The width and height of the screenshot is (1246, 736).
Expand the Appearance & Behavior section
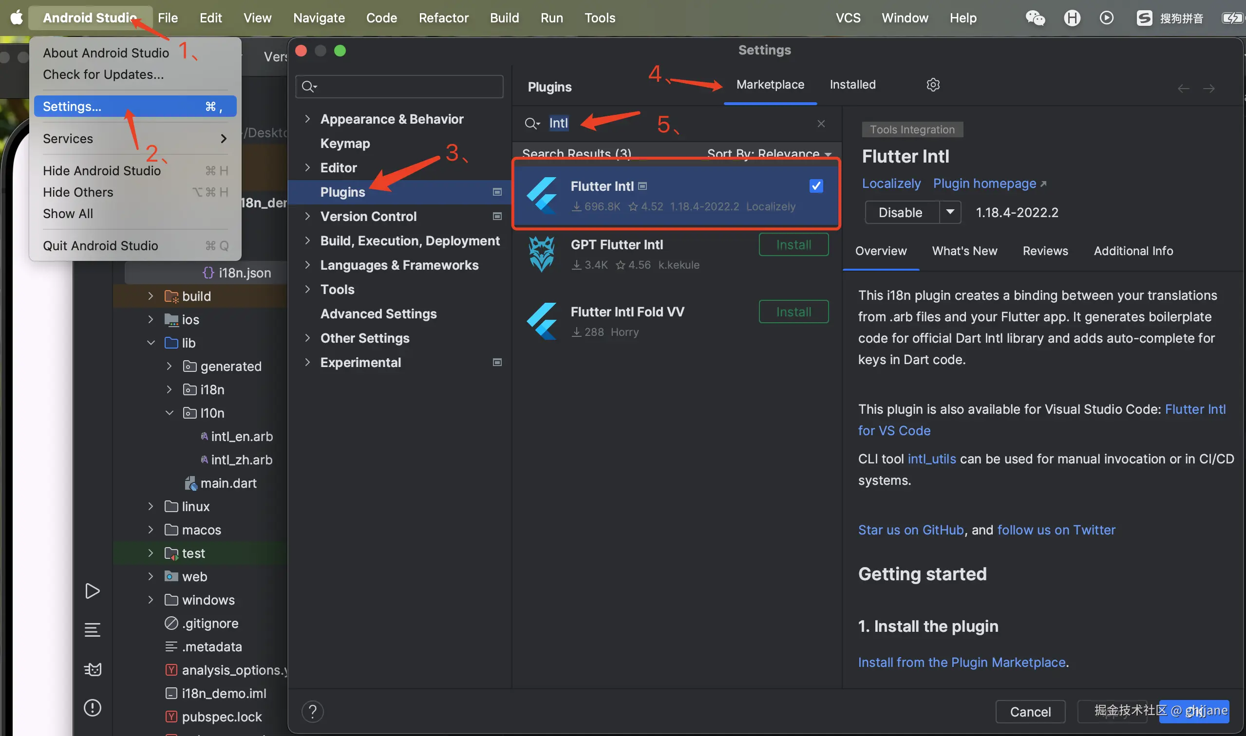pyautogui.click(x=308, y=119)
